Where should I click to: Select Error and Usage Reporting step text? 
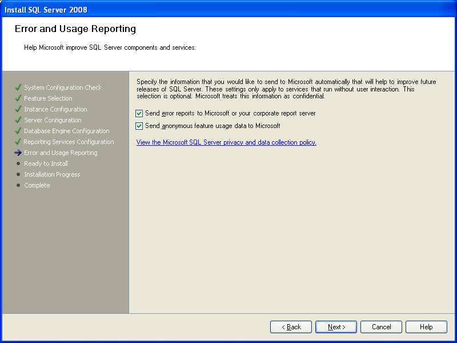tap(61, 153)
